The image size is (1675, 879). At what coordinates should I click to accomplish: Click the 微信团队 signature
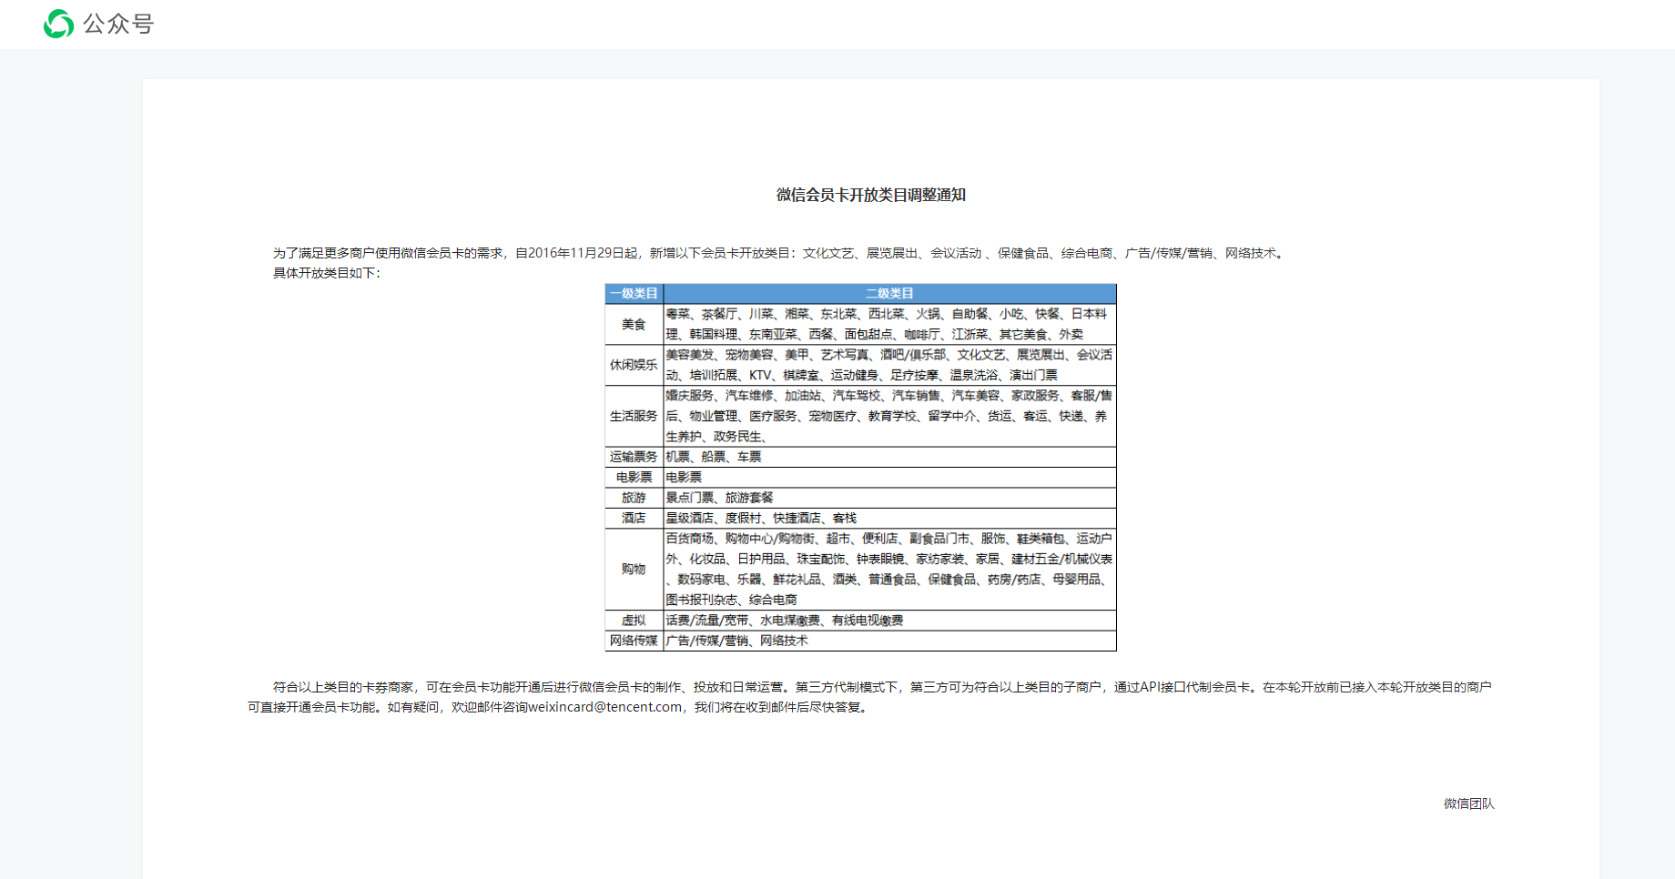click(x=1468, y=803)
